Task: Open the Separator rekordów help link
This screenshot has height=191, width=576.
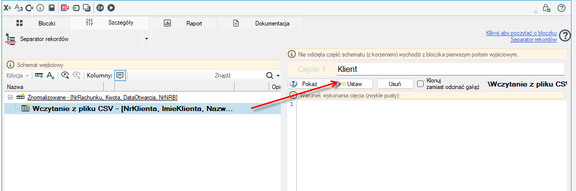Action: pos(534,39)
